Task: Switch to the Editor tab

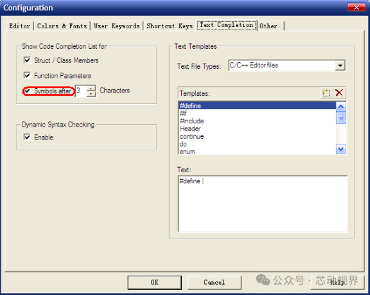Action: [x=19, y=26]
